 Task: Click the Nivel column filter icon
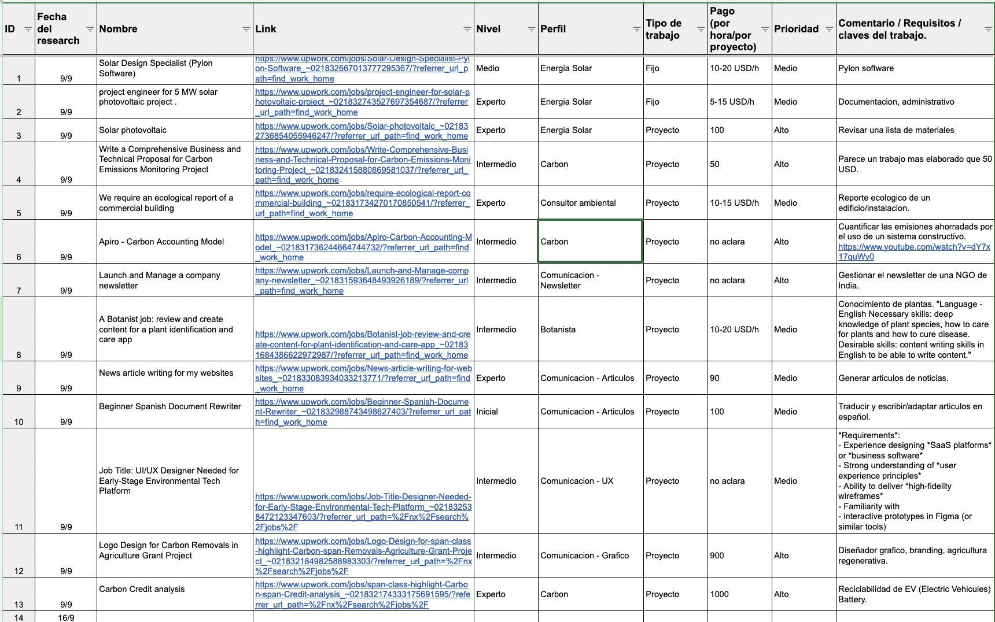click(531, 29)
